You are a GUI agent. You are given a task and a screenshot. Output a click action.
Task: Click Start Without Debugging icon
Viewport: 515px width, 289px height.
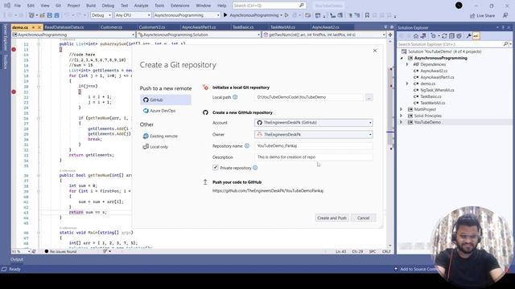pos(286,15)
